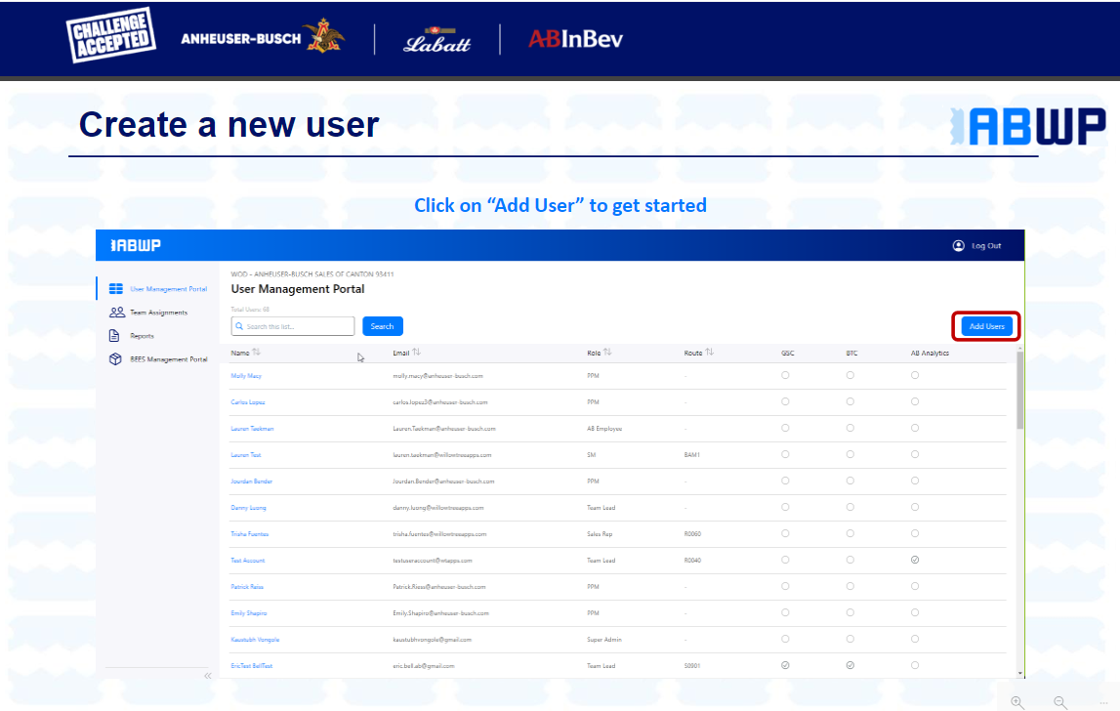Uncheck AB Analytics for Test Account
Image resolution: width=1120 pixels, height=711 pixels.
pyautogui.click(x=915, y=561)
